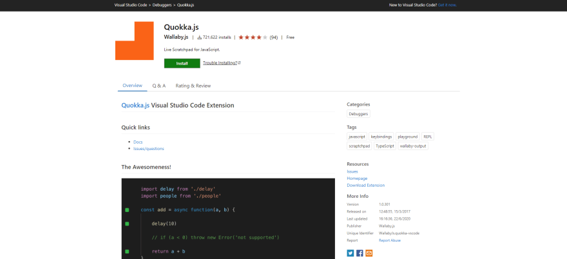Click the Download Extension link
The height and width of the screenshot is (259, 567).
[365, 185]
